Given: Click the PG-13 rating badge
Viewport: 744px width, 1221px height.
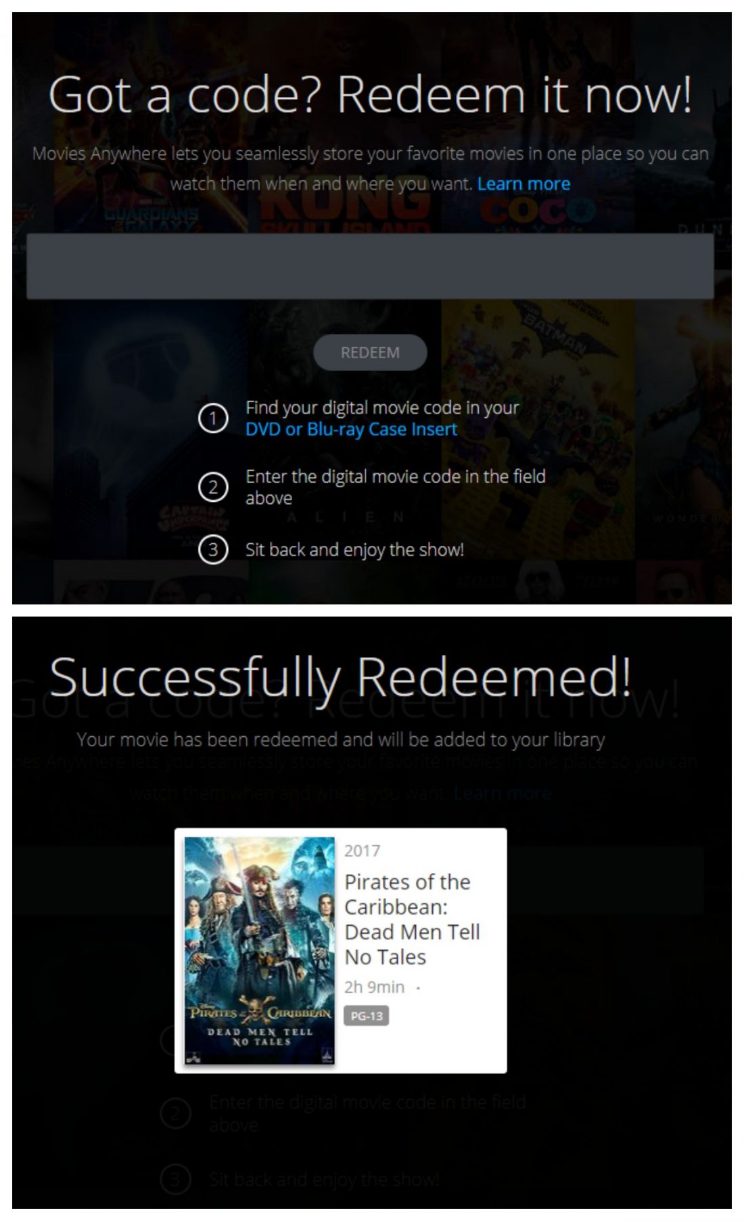Looking at the screenshot, I should tap(367, 1016).
